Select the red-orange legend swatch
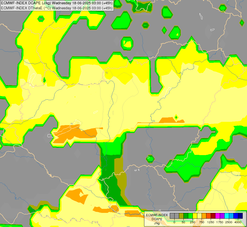Viewport: 247px width, 227px height. pos(209,216)
